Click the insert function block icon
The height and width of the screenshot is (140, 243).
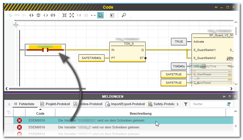39,15
